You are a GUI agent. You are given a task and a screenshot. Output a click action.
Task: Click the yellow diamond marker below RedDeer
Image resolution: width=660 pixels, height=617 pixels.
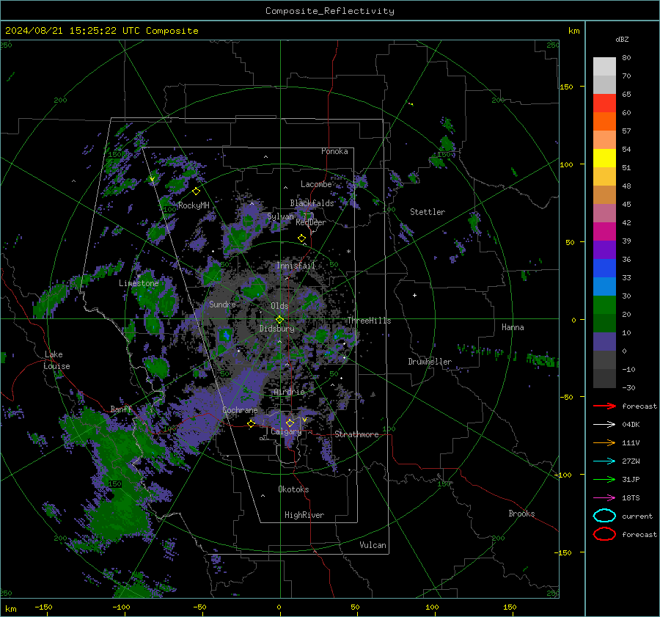coord(301,238)
